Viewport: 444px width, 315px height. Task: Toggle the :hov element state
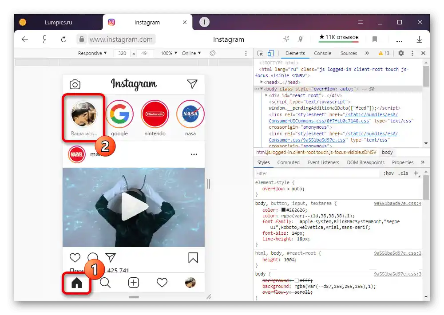(388, 173)
